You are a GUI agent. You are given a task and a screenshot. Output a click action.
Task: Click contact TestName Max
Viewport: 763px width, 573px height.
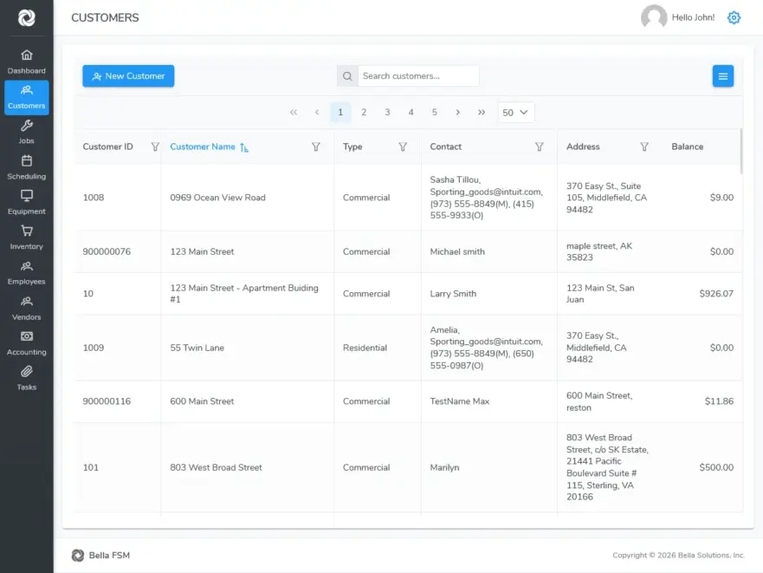(x=460, y=401)
